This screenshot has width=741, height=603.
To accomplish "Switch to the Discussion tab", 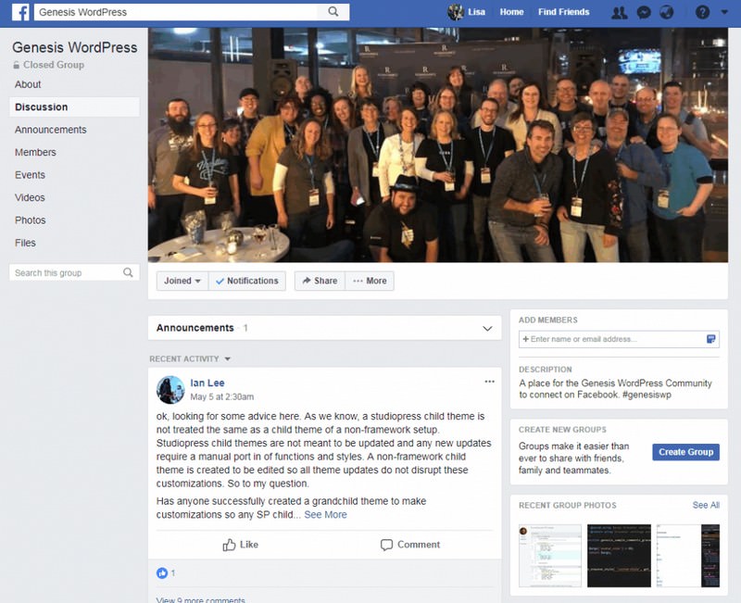I will tap(42, 107).
